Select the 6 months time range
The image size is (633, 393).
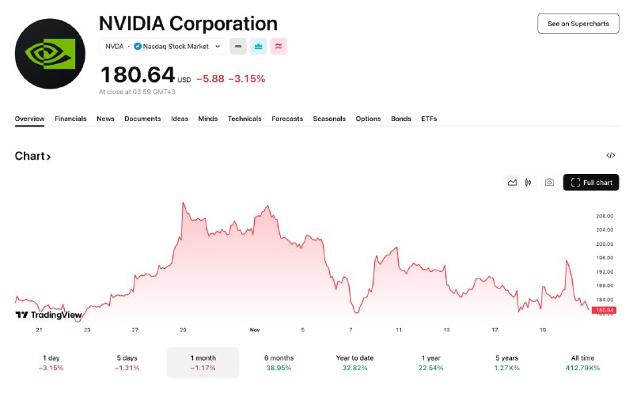(x=279, y=362)
